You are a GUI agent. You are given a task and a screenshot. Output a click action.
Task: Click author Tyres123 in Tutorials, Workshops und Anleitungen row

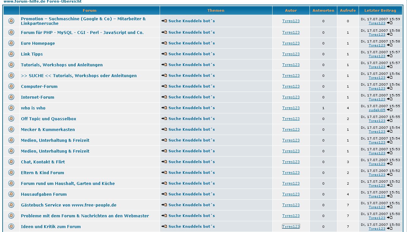291,65
